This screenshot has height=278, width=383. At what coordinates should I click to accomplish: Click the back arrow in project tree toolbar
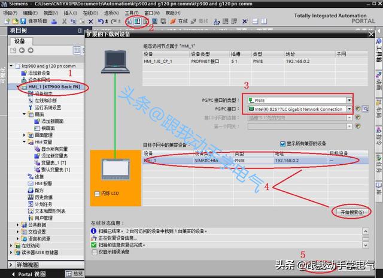point(22,50)
